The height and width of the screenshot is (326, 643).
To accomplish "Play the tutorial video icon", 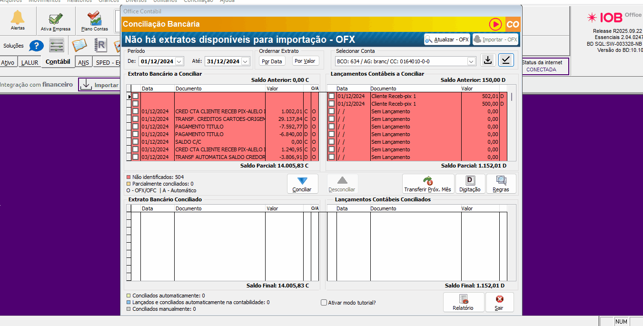I will [x=495, y=24].
